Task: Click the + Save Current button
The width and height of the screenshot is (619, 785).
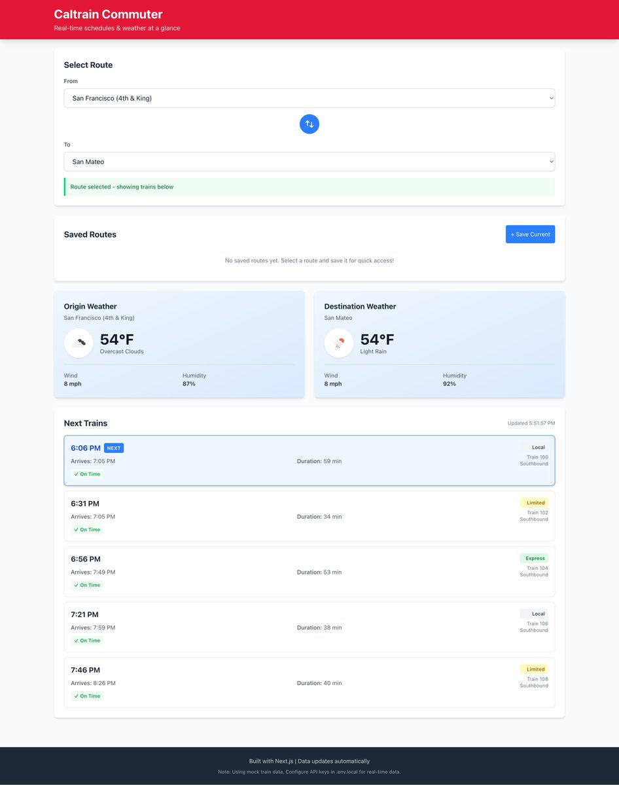Action: point(530,234)
